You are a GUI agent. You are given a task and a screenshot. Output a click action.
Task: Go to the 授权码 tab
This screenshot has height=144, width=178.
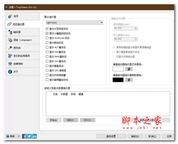23,48
